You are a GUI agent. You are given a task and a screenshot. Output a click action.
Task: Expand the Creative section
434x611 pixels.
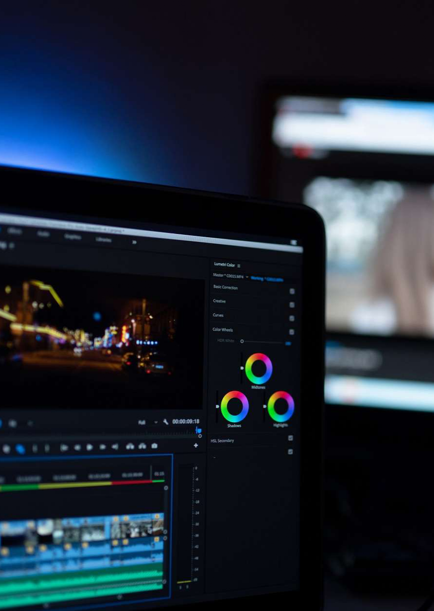click(x=219, y=301)
